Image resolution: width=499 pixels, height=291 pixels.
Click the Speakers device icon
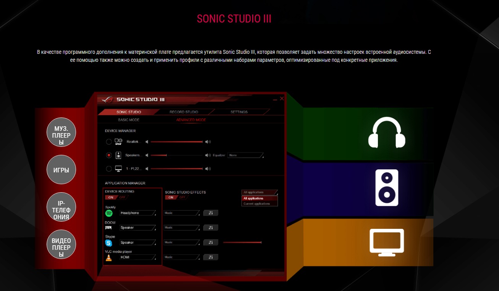click(118, 155)
